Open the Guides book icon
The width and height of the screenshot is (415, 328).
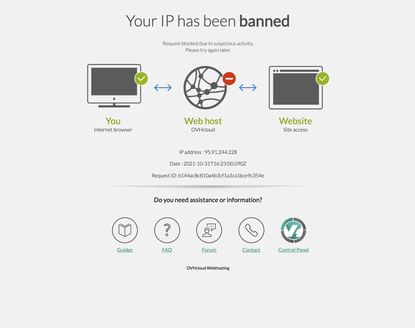click(x=125, y=230)
